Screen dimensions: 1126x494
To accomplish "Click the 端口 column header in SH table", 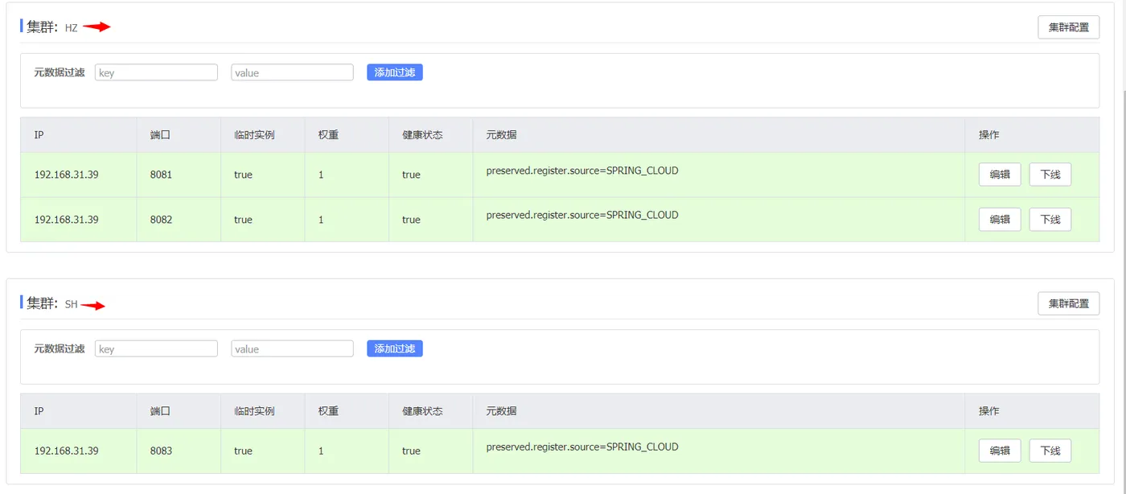I will pos(160,411).
